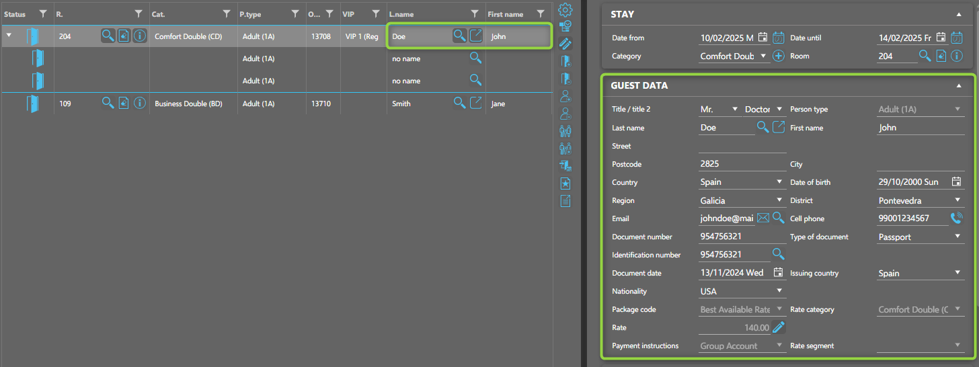979x367 pixels.
Task: Collapse the STAY section
Action: click(x=958, y=14)
